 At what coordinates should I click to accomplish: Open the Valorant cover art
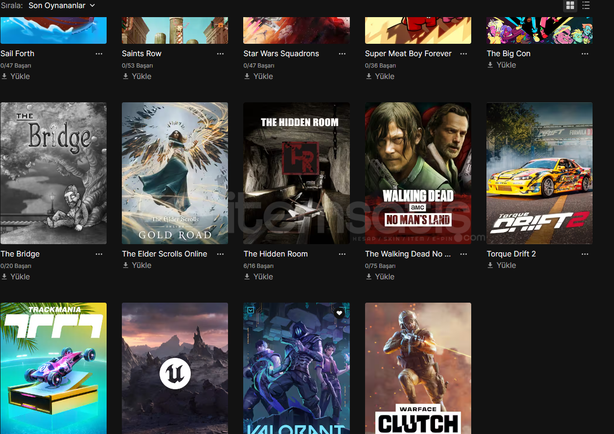[297, 368]
